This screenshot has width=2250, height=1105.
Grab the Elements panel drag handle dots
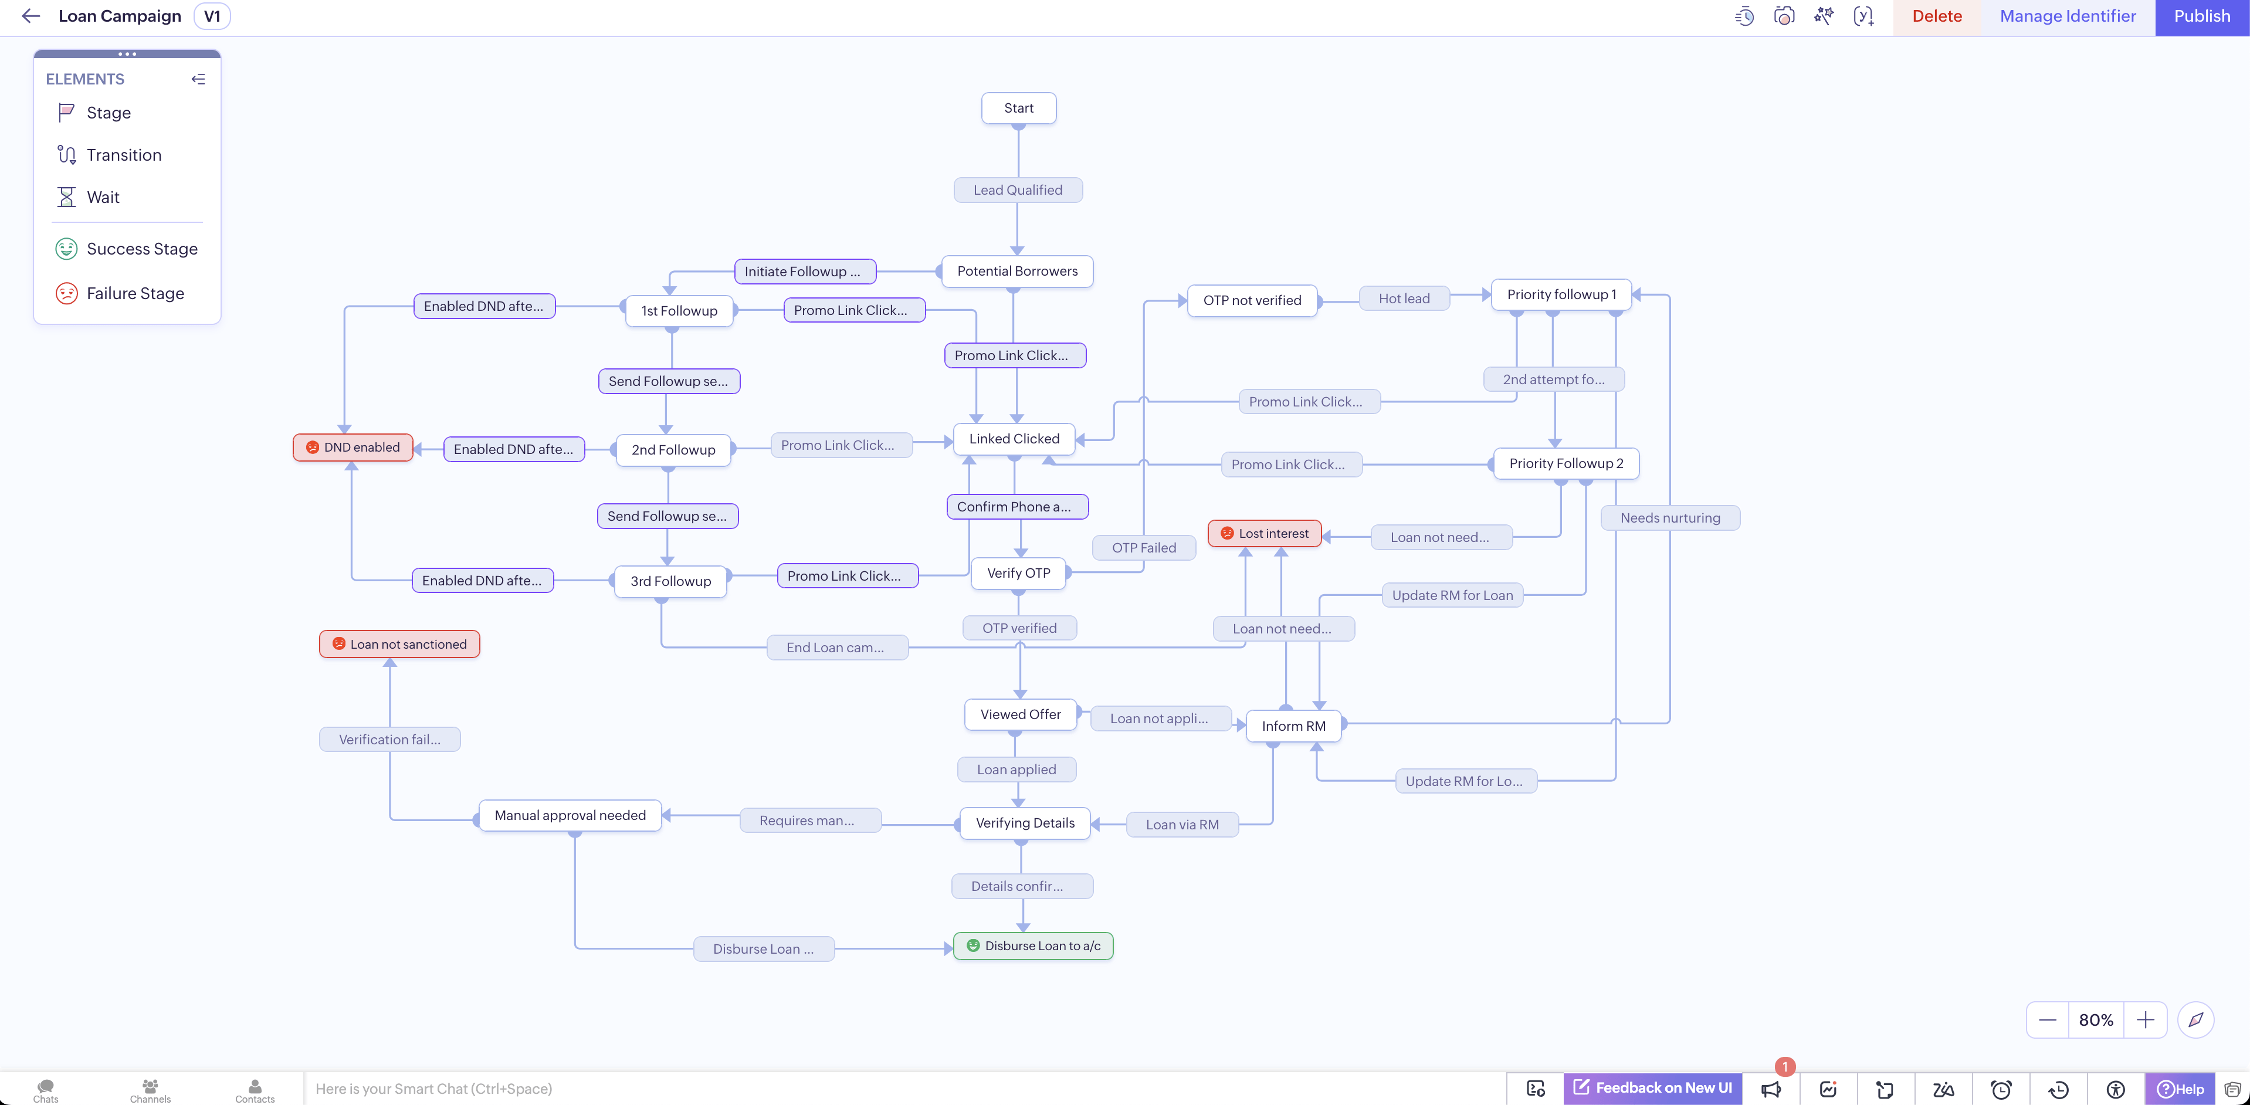tap(127, 54)
